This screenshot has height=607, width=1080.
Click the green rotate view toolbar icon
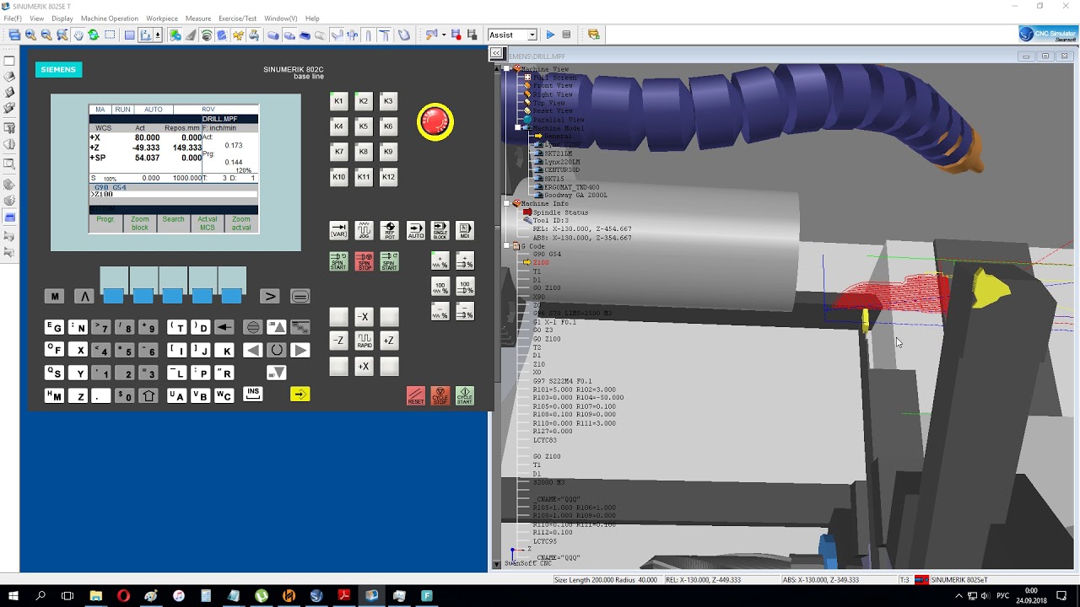click(x=94, y=35)
